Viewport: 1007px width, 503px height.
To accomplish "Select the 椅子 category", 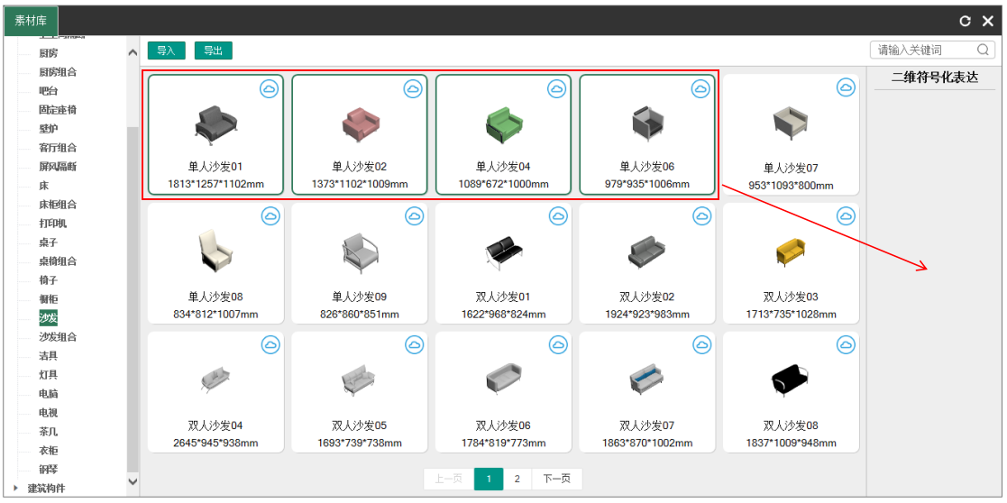I will pos(49,280).
